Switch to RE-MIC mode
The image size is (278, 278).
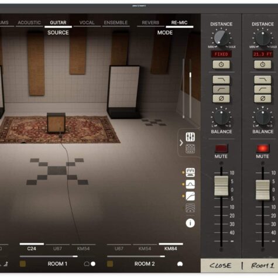click(x=179, y=23)
